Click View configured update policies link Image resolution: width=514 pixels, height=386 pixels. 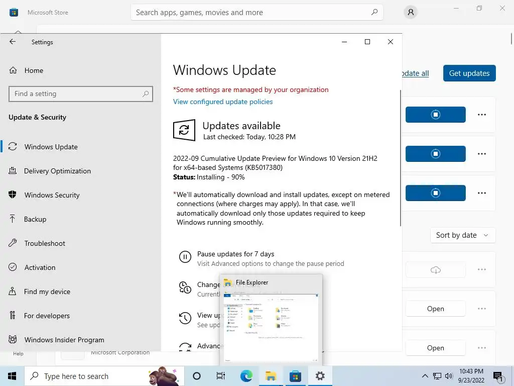[x=223, y=102]
